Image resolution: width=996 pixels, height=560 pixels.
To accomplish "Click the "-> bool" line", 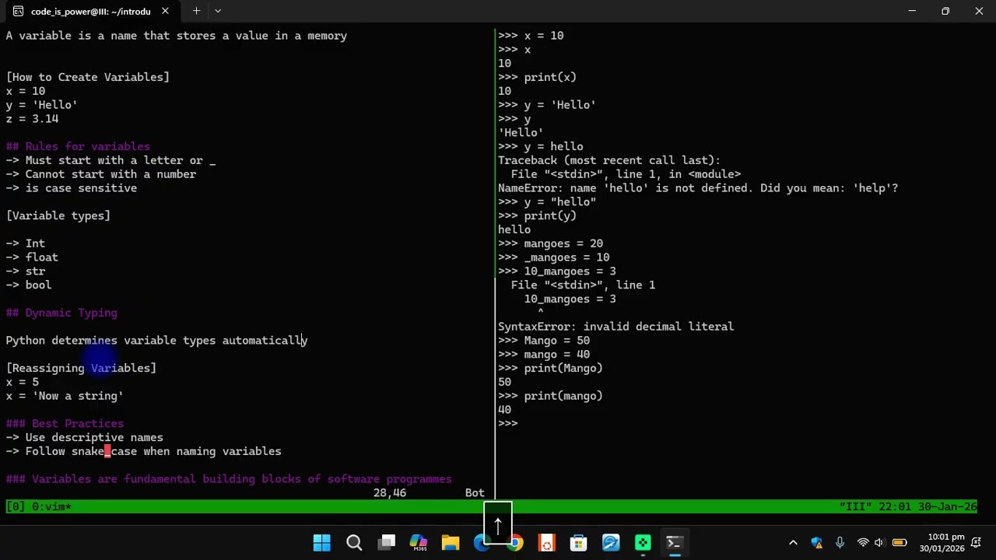I will tap(29, 285).
